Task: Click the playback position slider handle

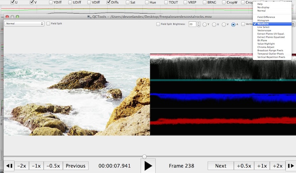Action: point(144,157)
